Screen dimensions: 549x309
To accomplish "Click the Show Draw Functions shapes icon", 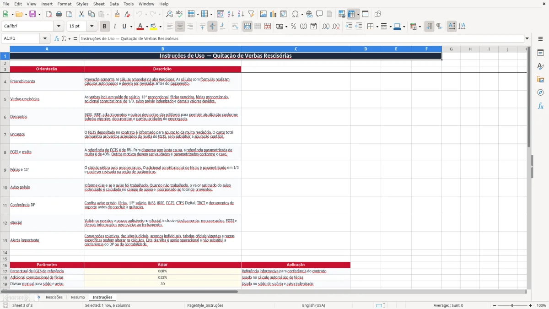I will (x=377, y=14).
